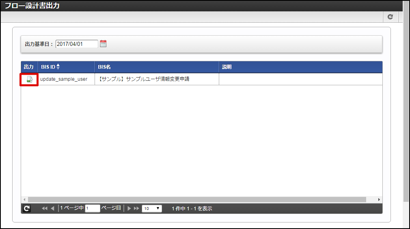
Task: Click the フロー設計書出力 title
Action: click(x=32, y=6)
